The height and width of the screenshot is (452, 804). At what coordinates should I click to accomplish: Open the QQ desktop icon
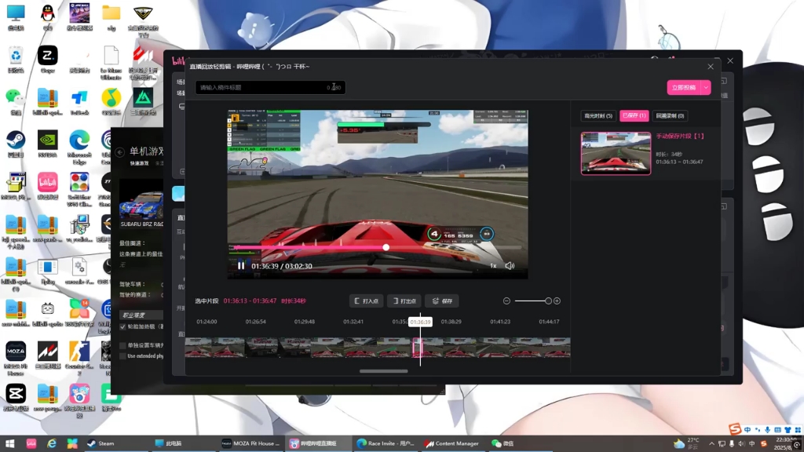pyautogui.click(x=48, y=17)
